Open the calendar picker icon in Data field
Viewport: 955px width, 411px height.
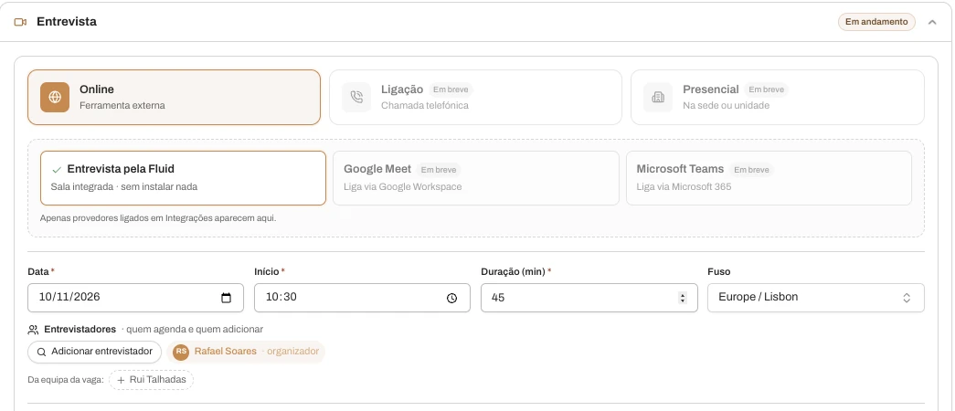[226, 298]
